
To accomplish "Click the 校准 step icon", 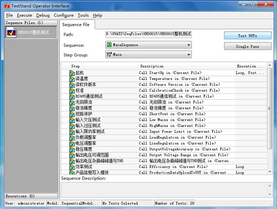I will pos(72,90).
